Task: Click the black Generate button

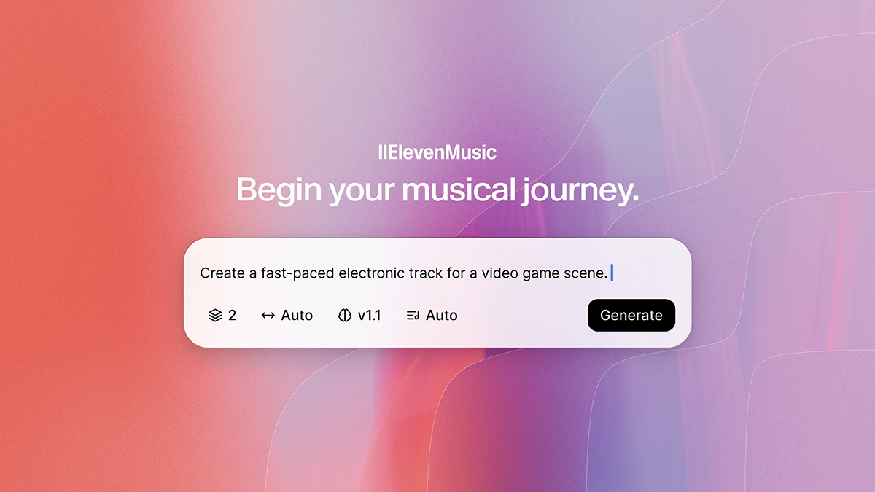Action: click(631, 315)
